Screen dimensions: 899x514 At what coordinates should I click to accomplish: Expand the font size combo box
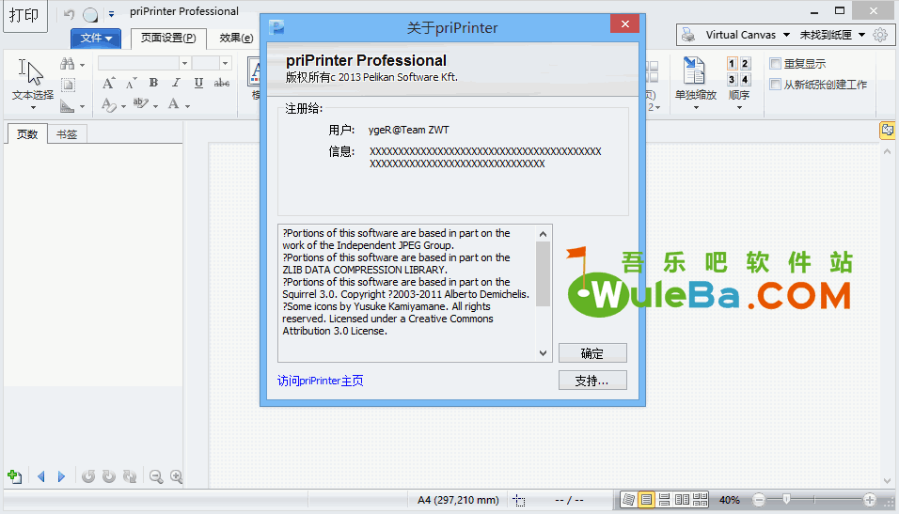click(x=226, y=63)
